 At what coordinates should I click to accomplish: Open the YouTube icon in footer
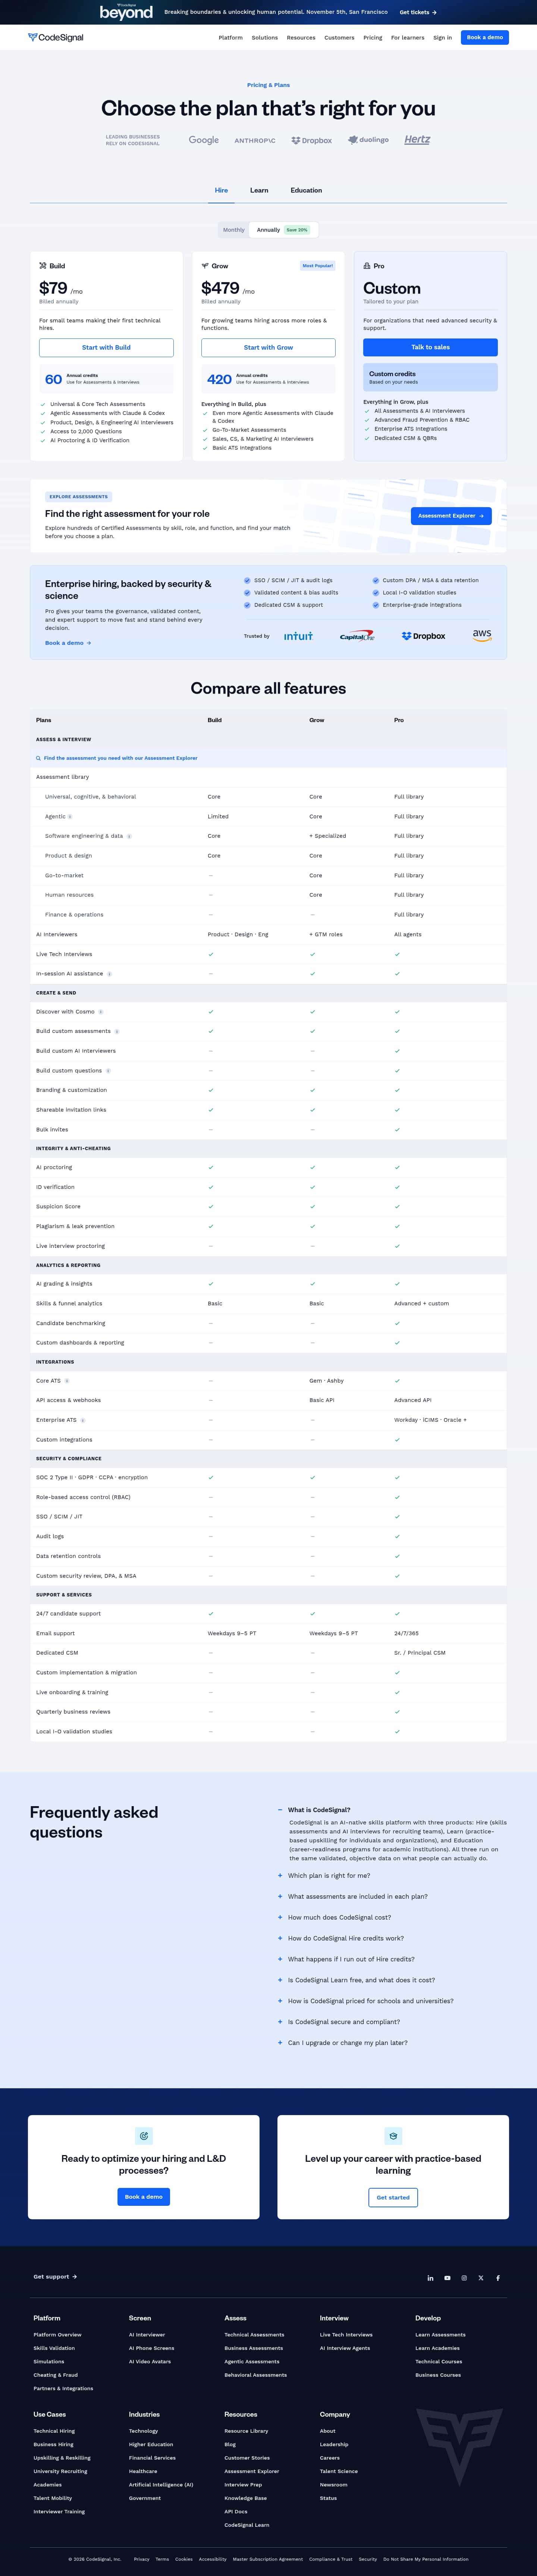click(x=447, y=2278)
